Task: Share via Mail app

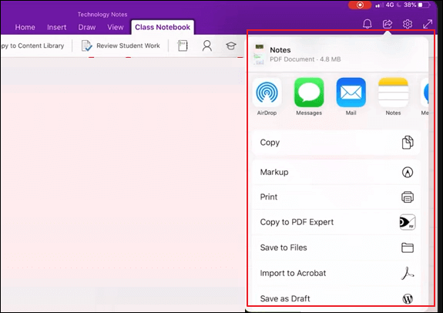Action: 351,96
